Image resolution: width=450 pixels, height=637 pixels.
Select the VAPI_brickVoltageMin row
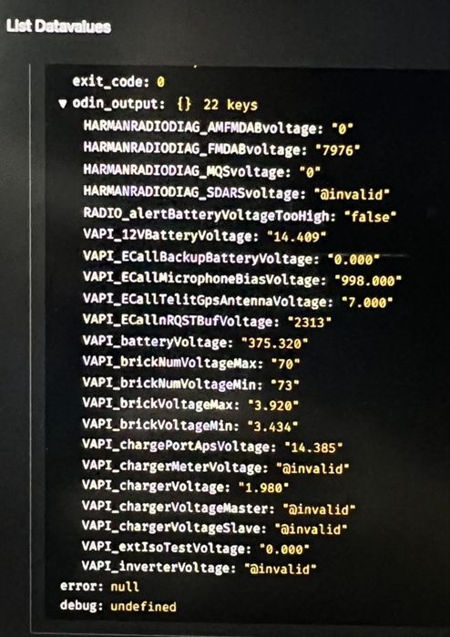click(190, 426)
